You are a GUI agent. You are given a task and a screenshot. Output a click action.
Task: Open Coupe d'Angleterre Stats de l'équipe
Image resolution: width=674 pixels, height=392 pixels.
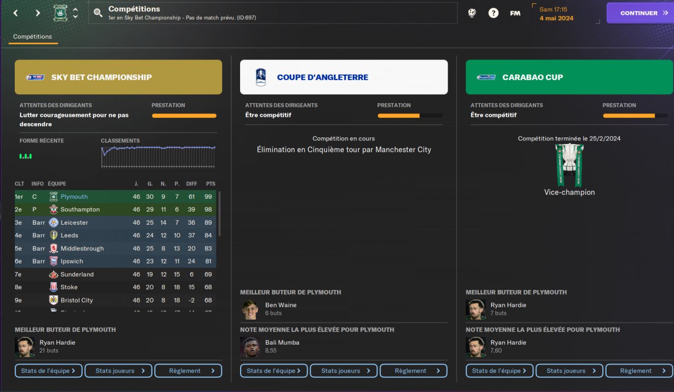pos(274,371)
